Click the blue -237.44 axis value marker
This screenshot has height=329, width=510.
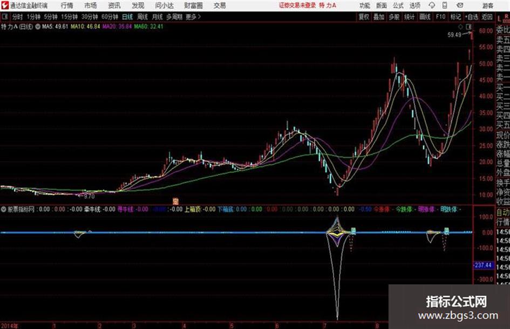(x=484, y=265)
